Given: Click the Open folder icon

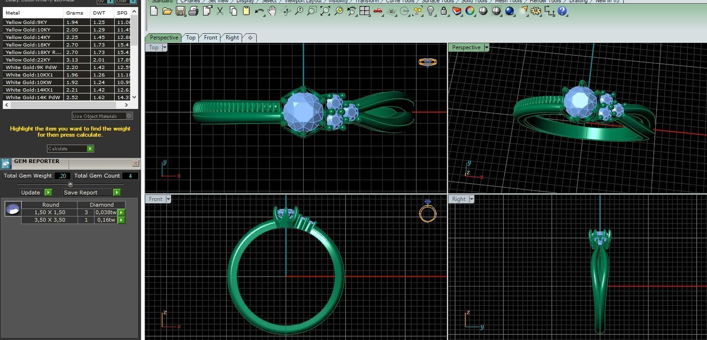Looking at the screenshot, I should pyautogui.click(x=167, y=11).
